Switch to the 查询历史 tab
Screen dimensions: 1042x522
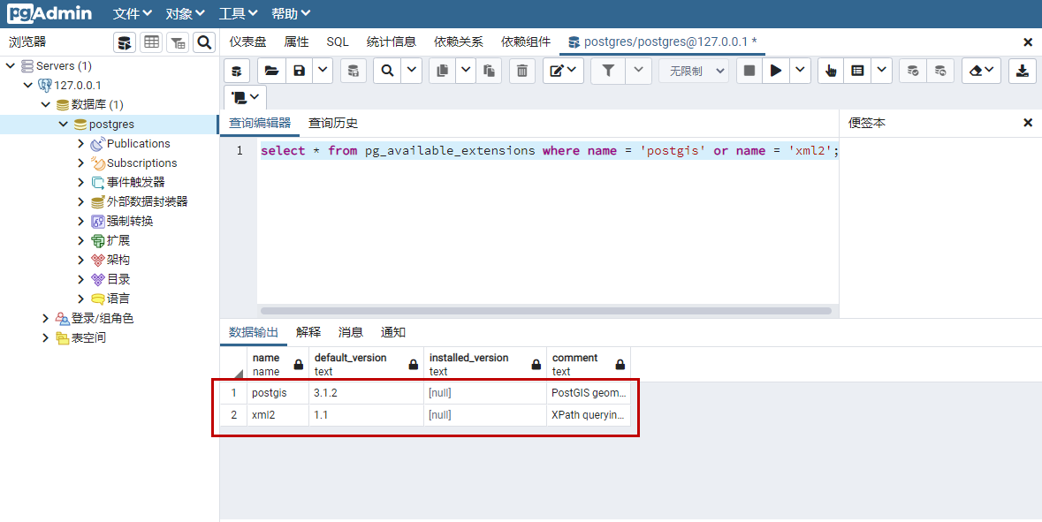pos(333,123)
